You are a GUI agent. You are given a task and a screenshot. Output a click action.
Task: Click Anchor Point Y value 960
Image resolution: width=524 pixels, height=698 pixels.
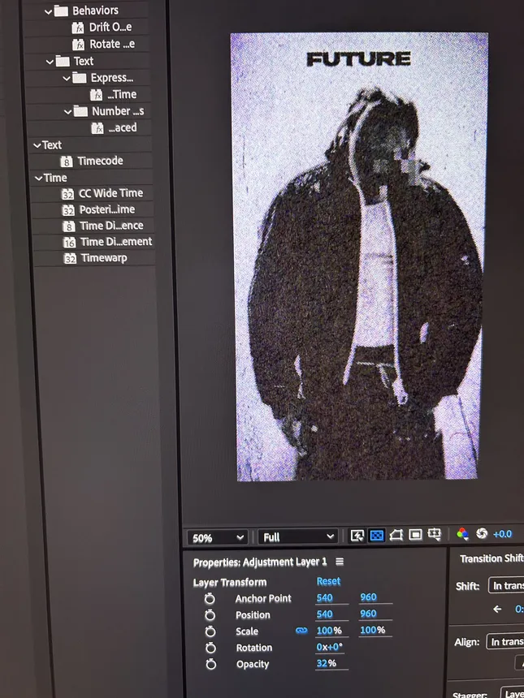(369, 597)
